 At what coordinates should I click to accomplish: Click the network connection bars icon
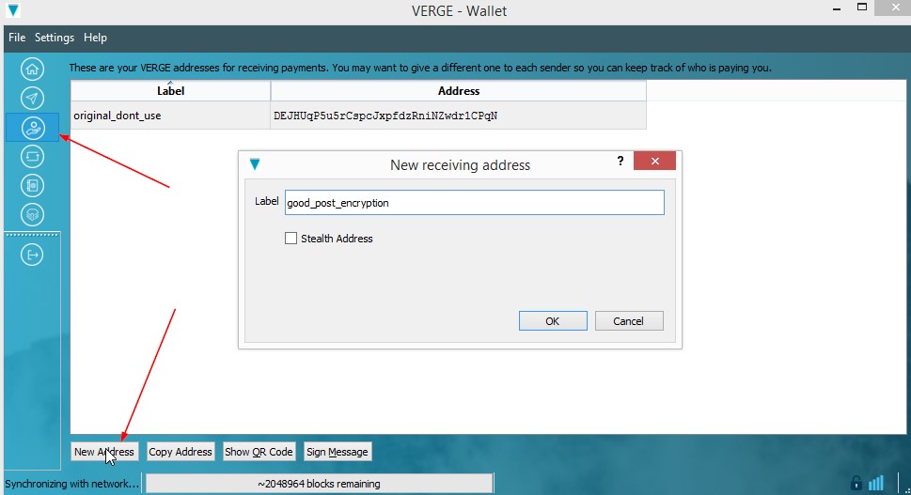(x=876, y=484)
